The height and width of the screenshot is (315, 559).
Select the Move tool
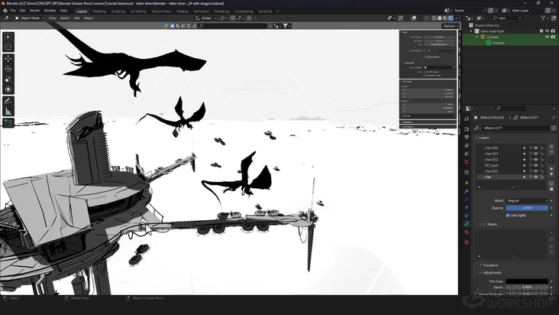pos(8,58)
